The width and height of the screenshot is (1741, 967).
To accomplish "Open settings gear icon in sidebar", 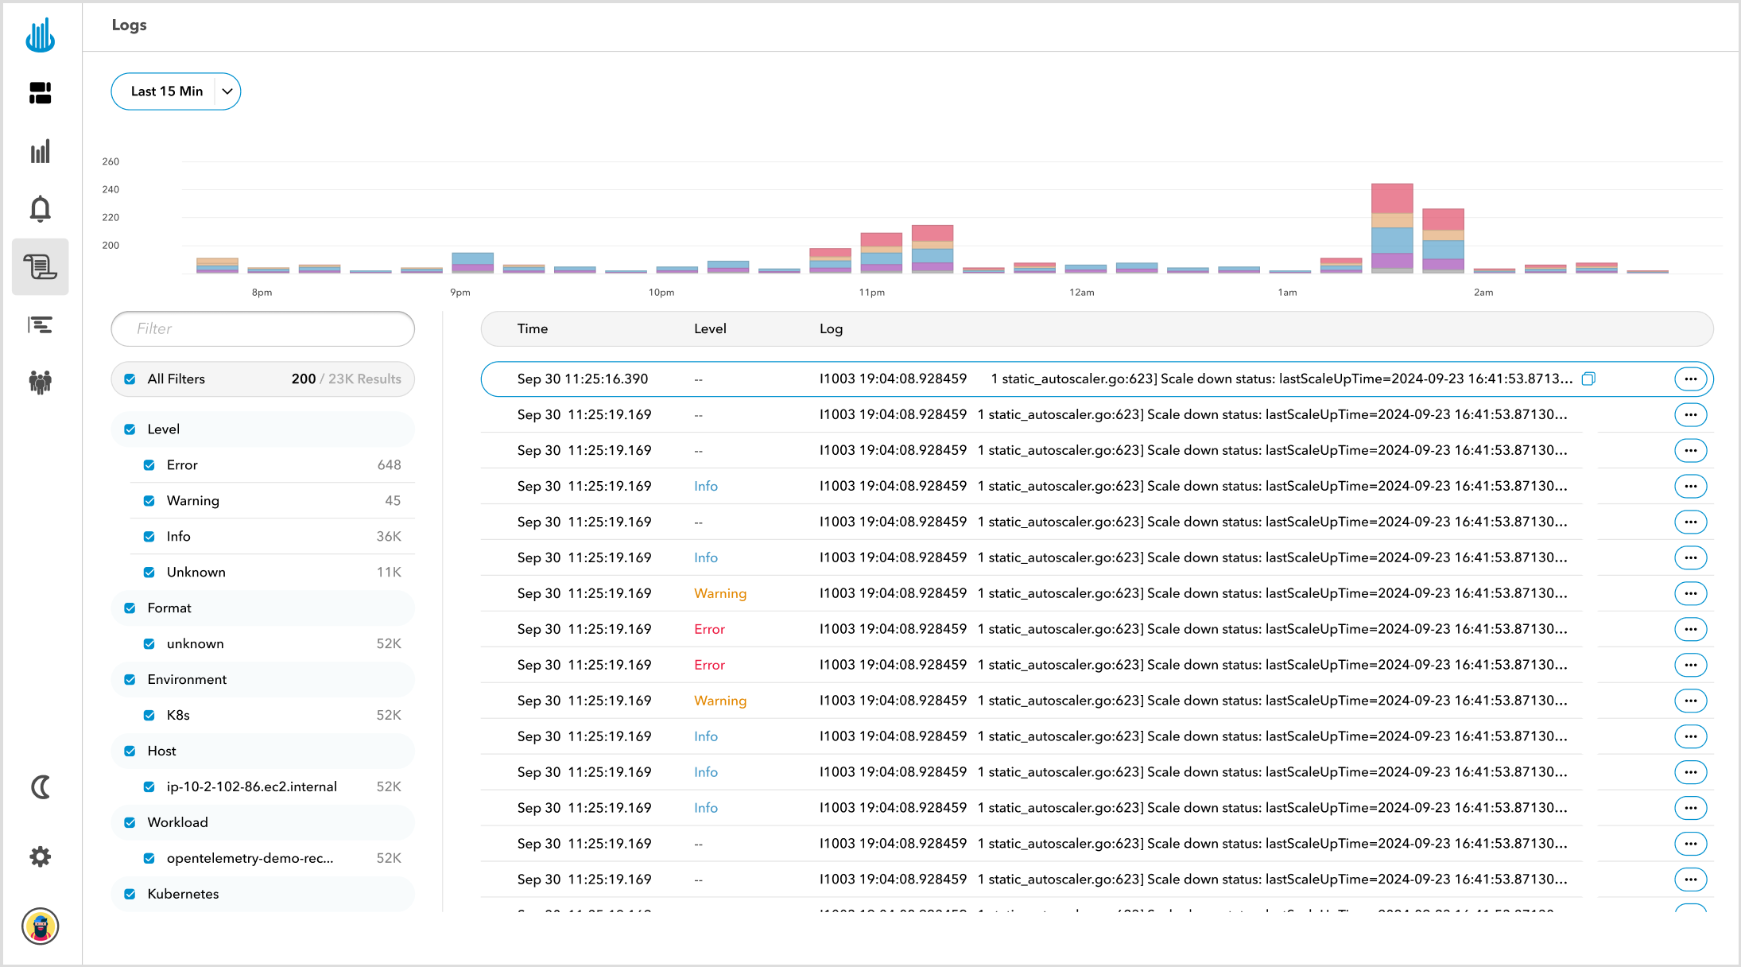I will click(41, 856).
